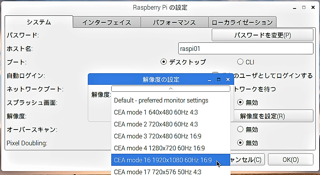This screenshot has height=175, width=320.
Task: Minimize the Raspberry Pi の設定 window
Action: tap(295, 8)
